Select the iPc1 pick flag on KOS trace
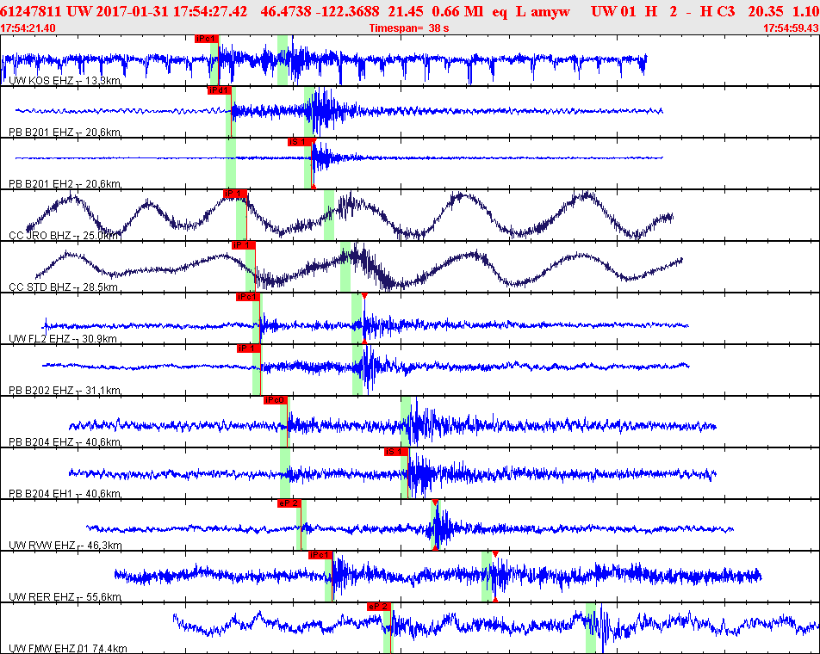The height and width of the screenshot is (654, 820). tap(206, 40)
